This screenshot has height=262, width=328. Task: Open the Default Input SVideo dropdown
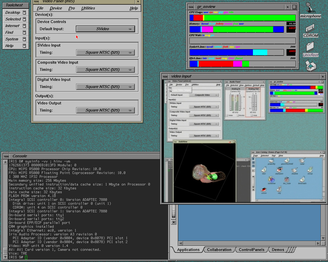(105, 29)
